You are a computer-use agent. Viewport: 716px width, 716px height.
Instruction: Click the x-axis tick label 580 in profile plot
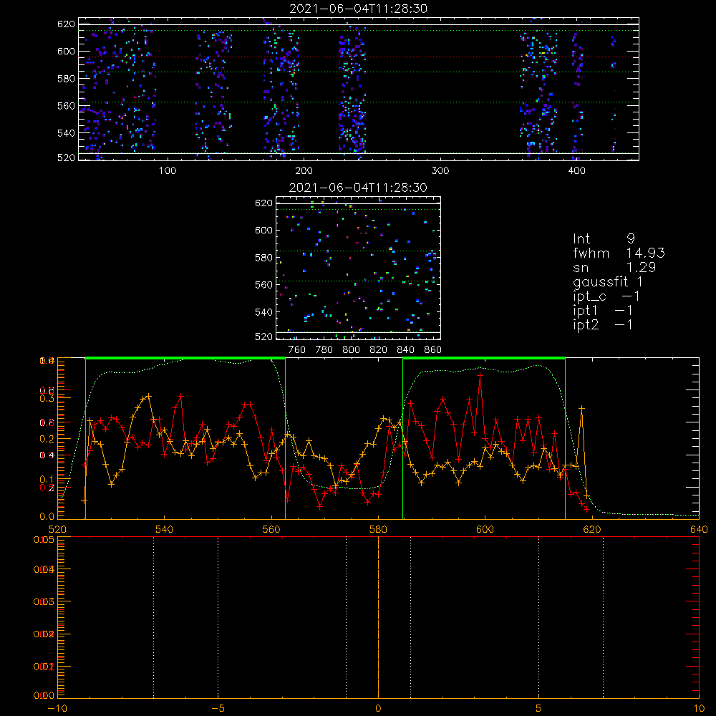point(379,529)
